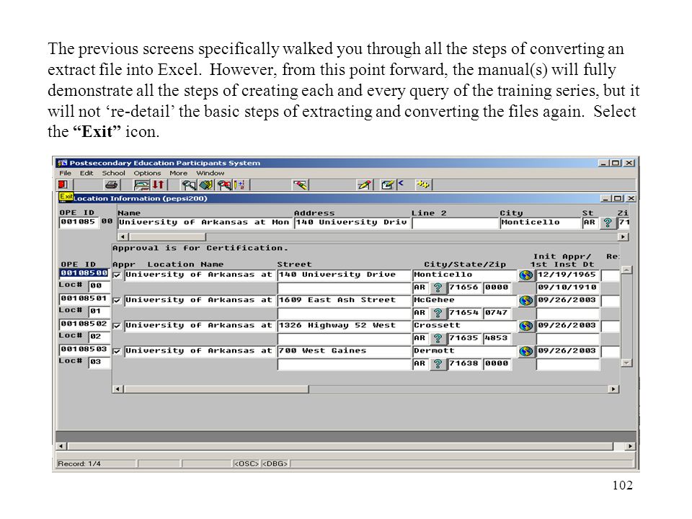Viewport: 692px width, 519px height.
Task: Open the Window menu
Action: pyautogui.click(x=210, y=173)
